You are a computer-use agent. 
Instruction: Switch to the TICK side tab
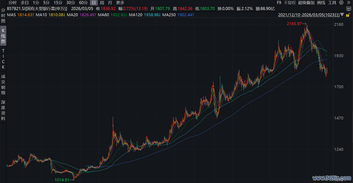click(3, 59)
